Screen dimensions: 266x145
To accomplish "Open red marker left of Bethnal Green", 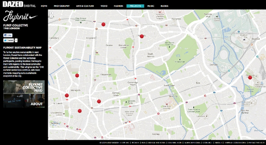I will 99,102.
